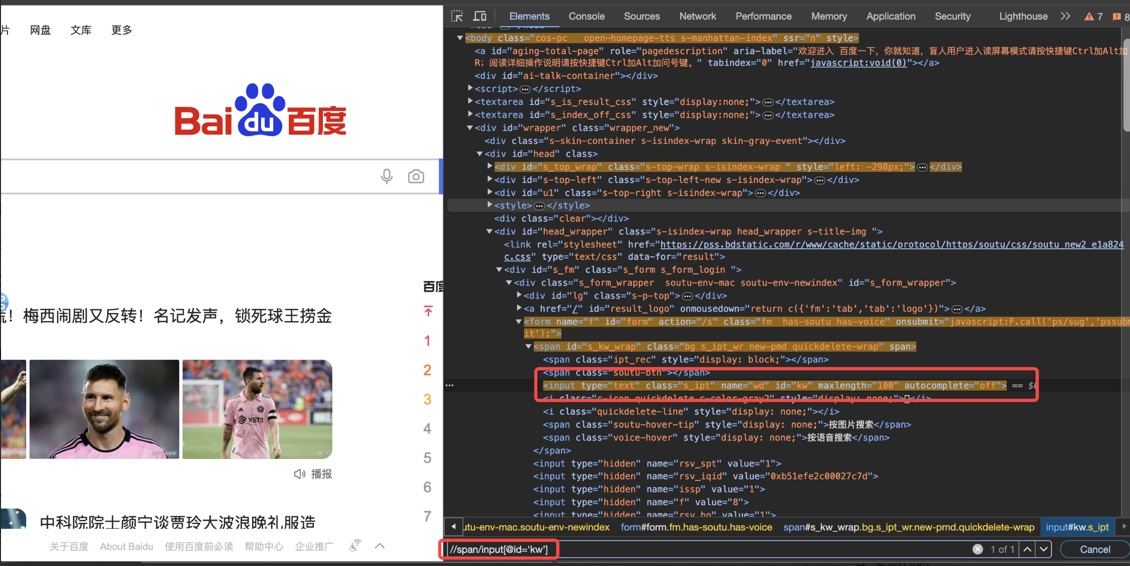The width and height of the screenshot is (1130, 566).
Task: Select the inspect element picker icon
Action: click(457, 16)
